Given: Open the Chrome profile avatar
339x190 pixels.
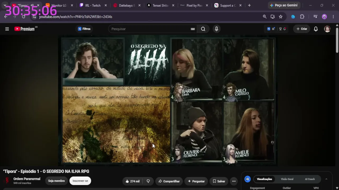Looking at the screenshot, I should [324, 17].
